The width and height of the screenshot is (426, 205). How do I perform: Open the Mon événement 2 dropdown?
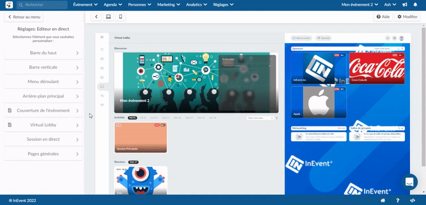pos(360,5)
